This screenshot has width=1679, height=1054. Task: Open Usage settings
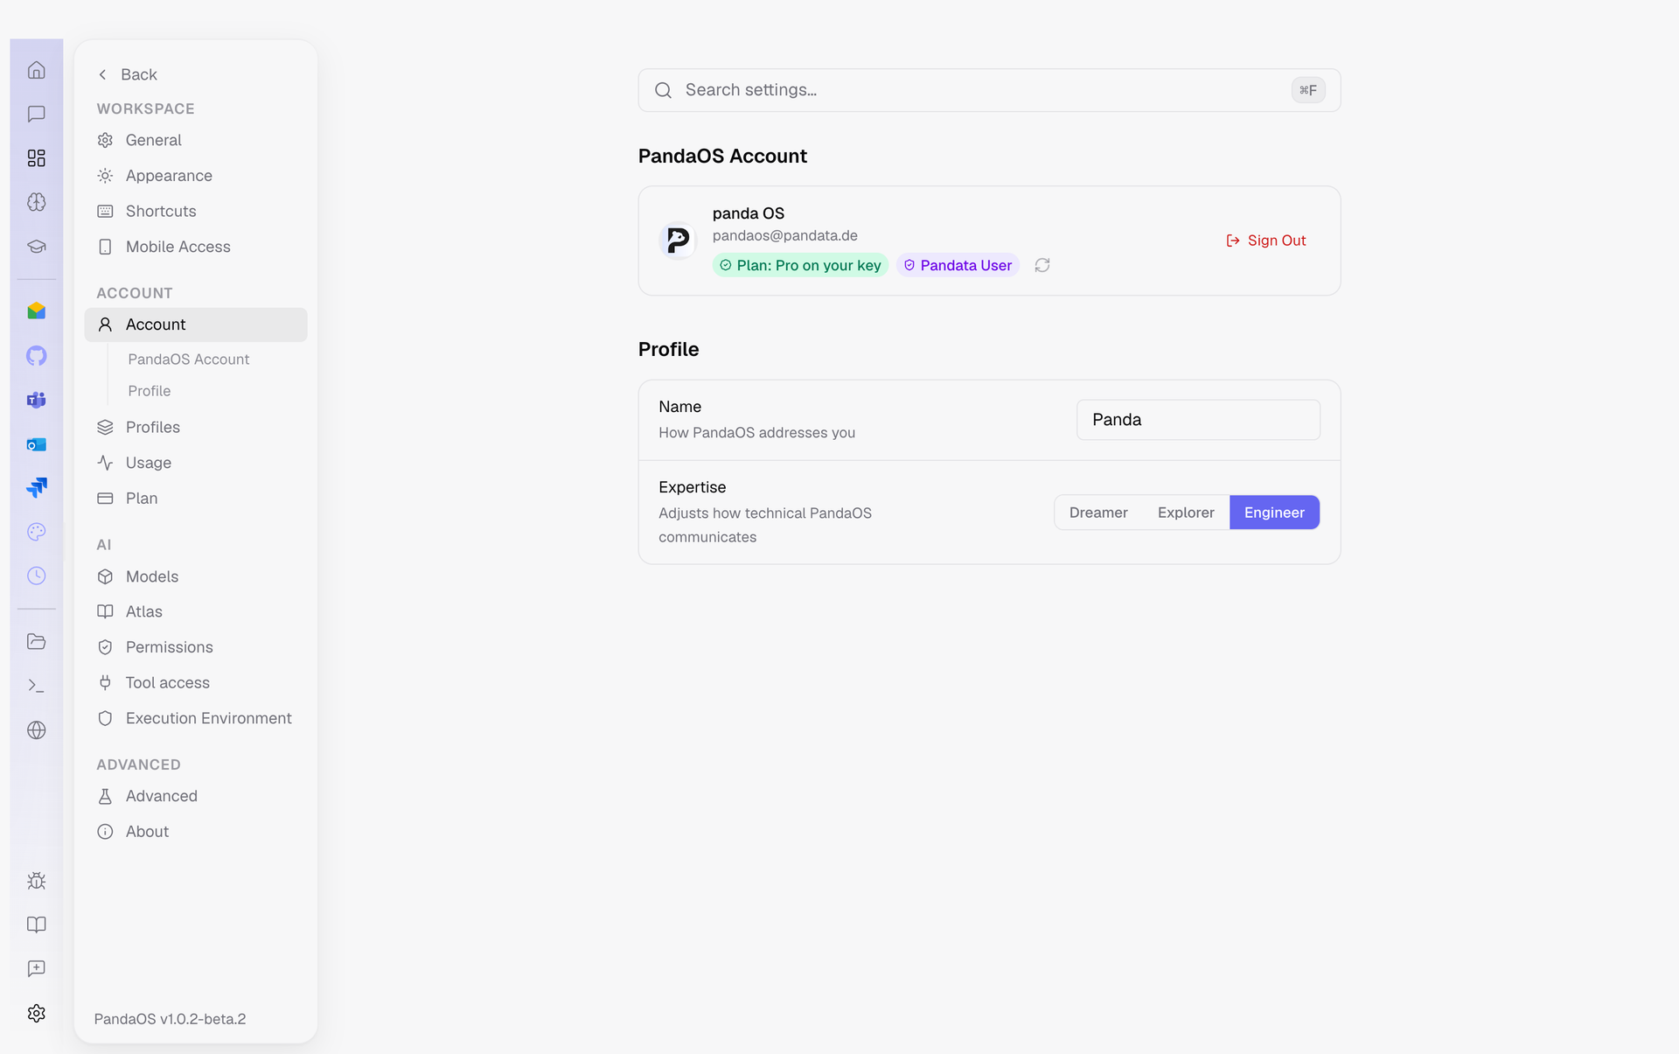(x=196, y=463)
